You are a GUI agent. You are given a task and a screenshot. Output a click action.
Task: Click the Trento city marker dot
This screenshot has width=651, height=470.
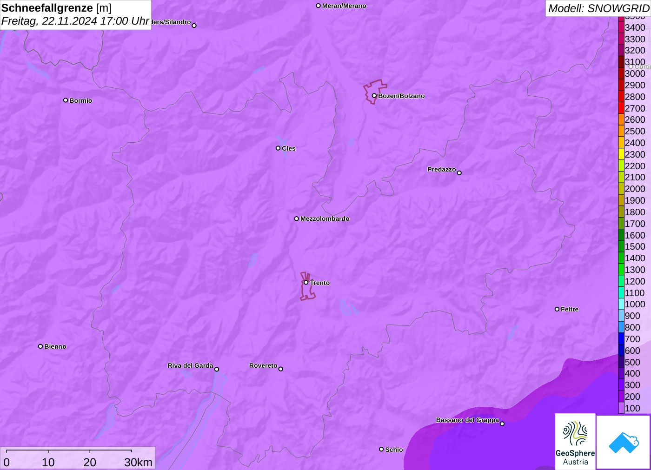coord(306,282)
